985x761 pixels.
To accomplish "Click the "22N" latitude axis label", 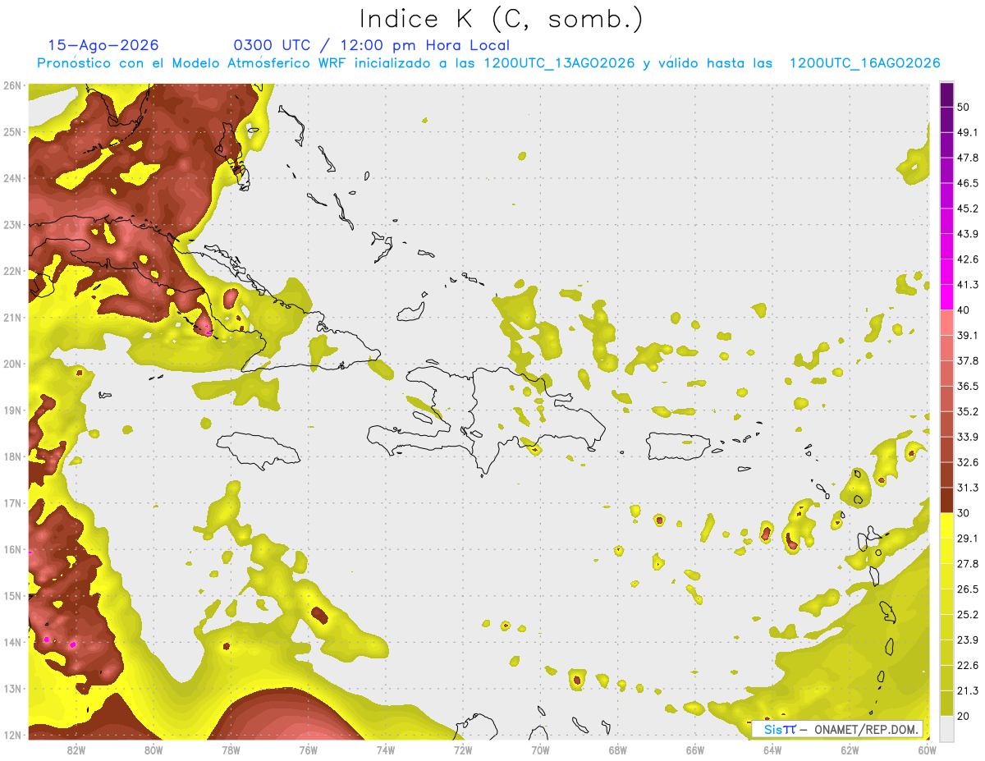I will coord(12,271).
